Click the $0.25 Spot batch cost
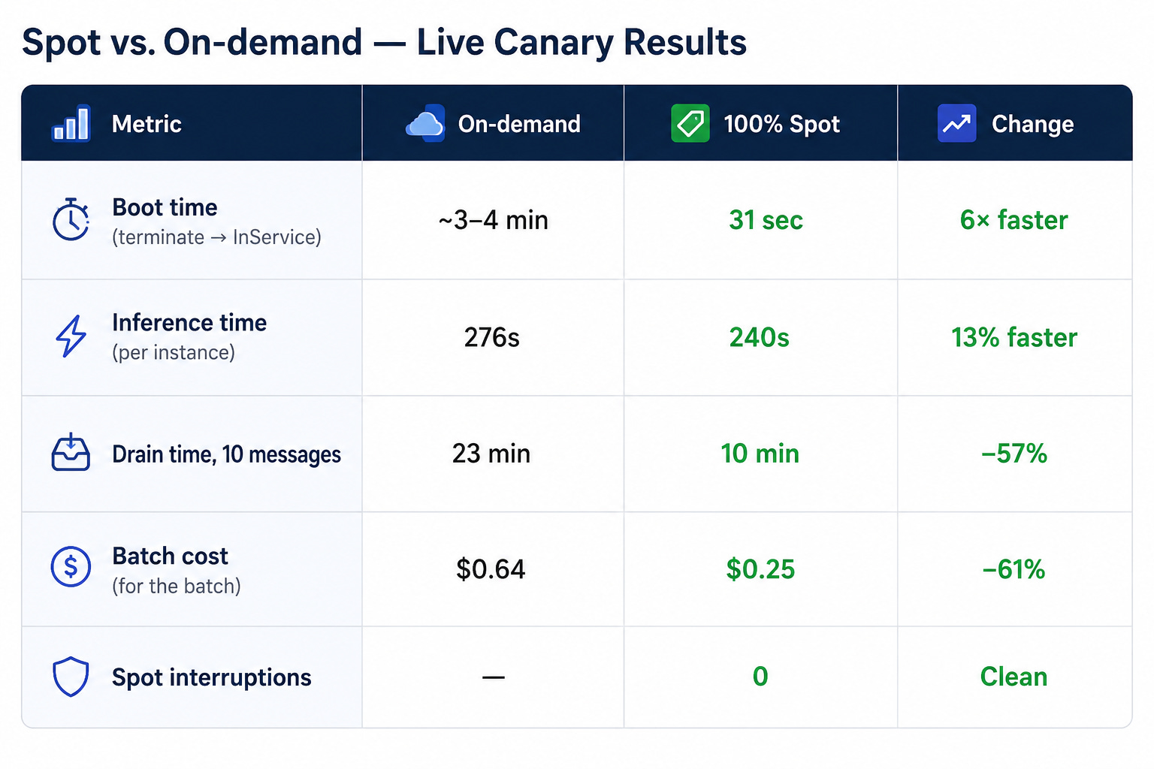 pos(760,569)
